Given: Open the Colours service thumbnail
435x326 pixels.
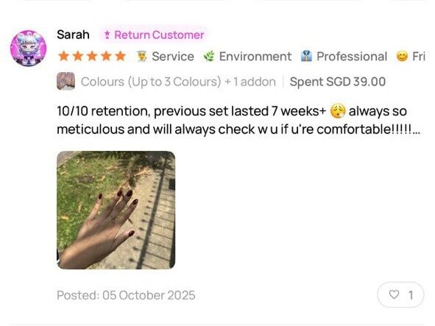Looking at the screenshot, I should point(66,81).
